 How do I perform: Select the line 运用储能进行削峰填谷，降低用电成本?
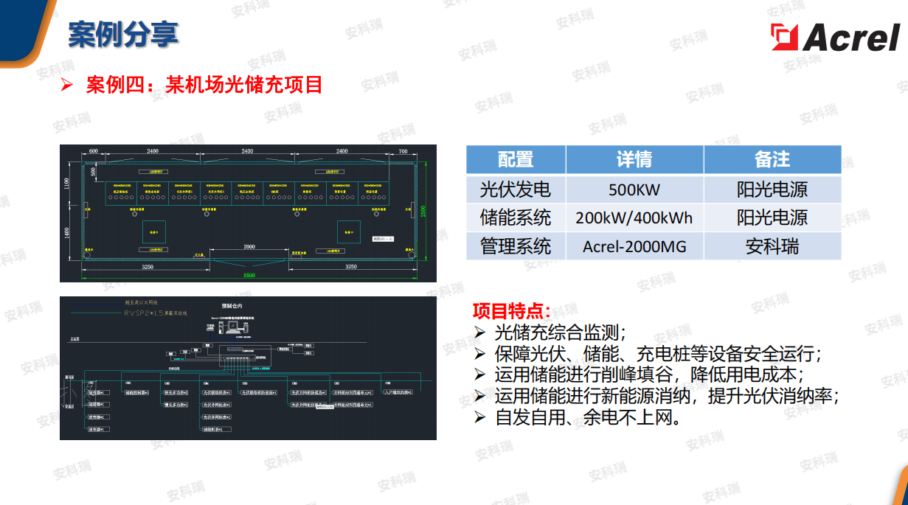(650, 375)
